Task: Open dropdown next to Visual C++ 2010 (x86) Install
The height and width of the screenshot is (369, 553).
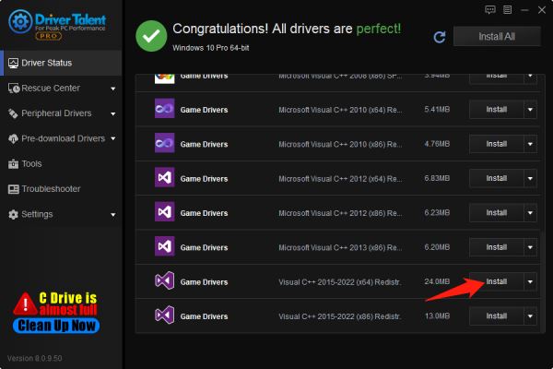Action: tap(530, 144)
